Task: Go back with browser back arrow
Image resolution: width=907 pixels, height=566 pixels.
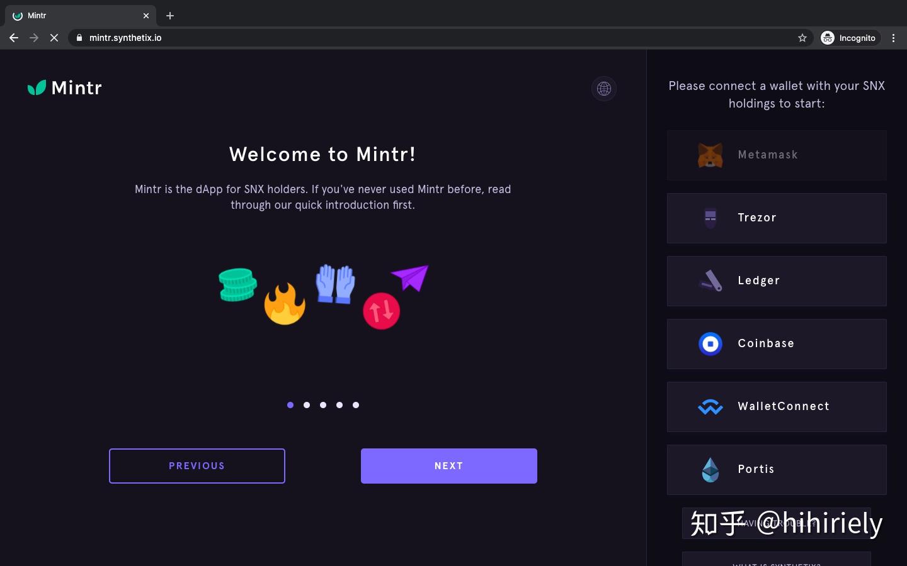Action: [x=14, y=38]
